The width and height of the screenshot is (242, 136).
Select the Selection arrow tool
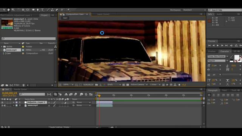(x=4, y=10)
